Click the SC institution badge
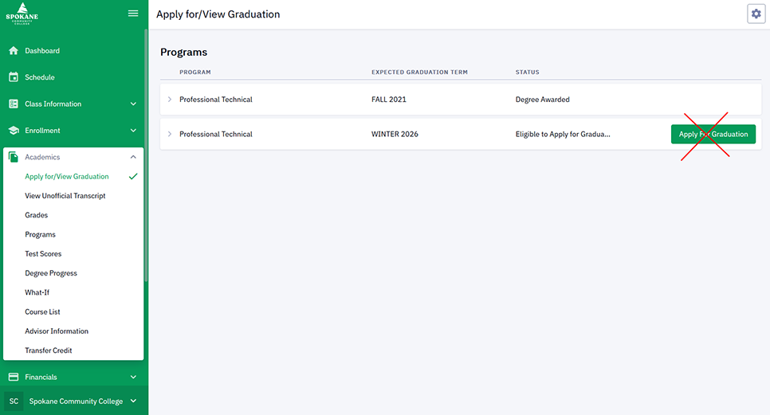770x415 pixels. (x=14, y=401)
